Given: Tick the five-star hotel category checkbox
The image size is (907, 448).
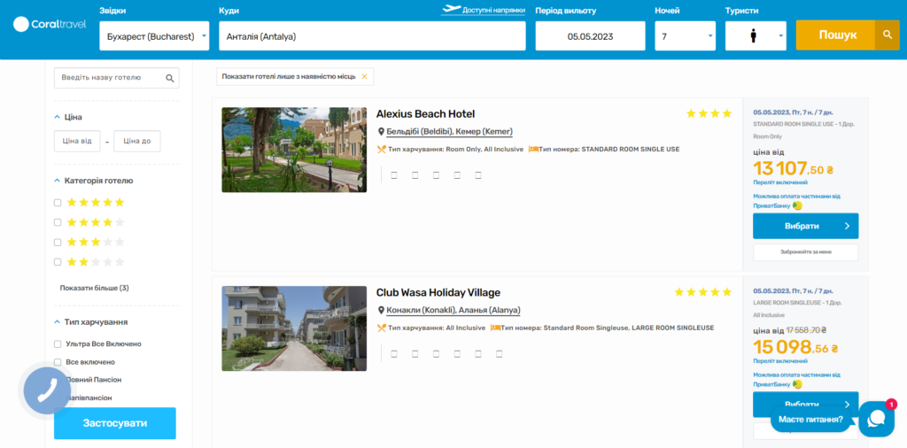Looking at the screenshot, I should point(58,203).
